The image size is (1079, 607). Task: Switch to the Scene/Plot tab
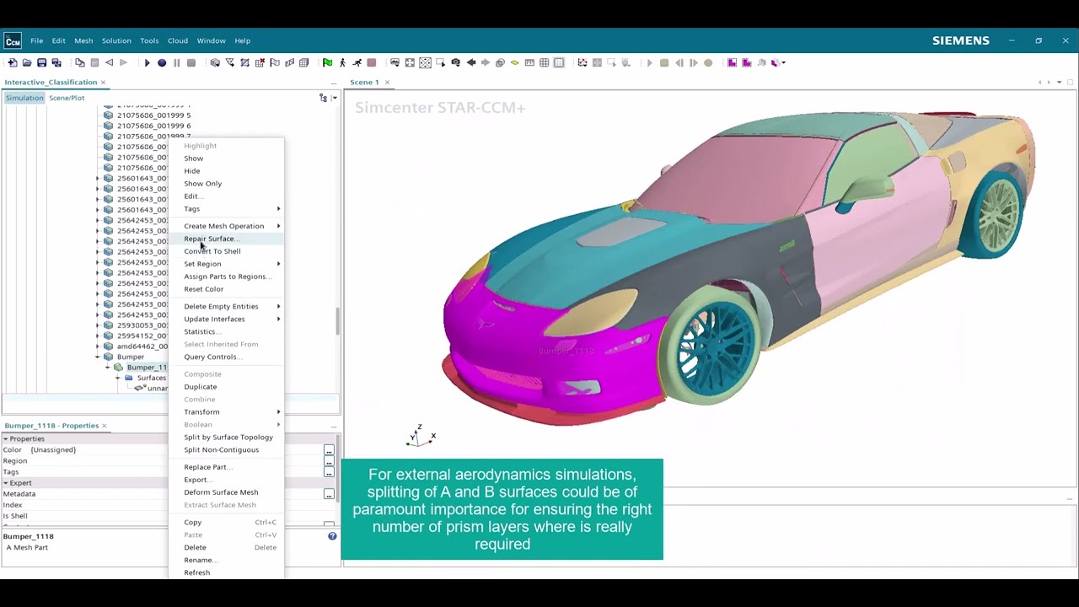(67, 98)
